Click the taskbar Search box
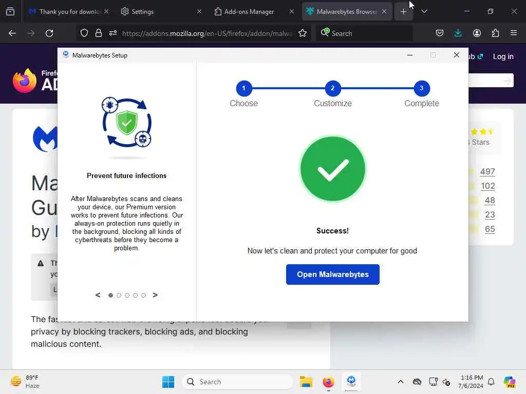Screen dimensions: 526x394 [237, 382]
